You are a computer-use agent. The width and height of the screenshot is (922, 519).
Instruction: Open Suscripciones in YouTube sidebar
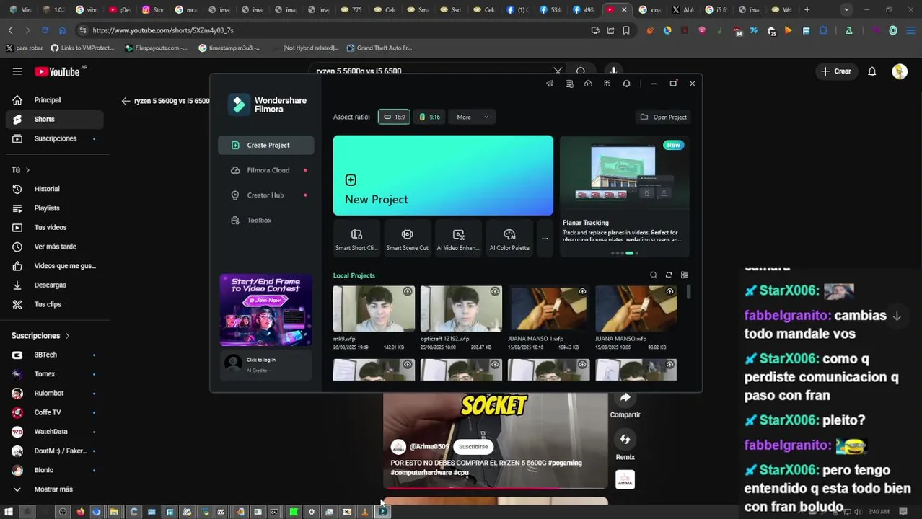click(x=54, y=138)
